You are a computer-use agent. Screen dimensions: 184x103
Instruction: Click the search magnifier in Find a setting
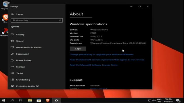[60, 20]
